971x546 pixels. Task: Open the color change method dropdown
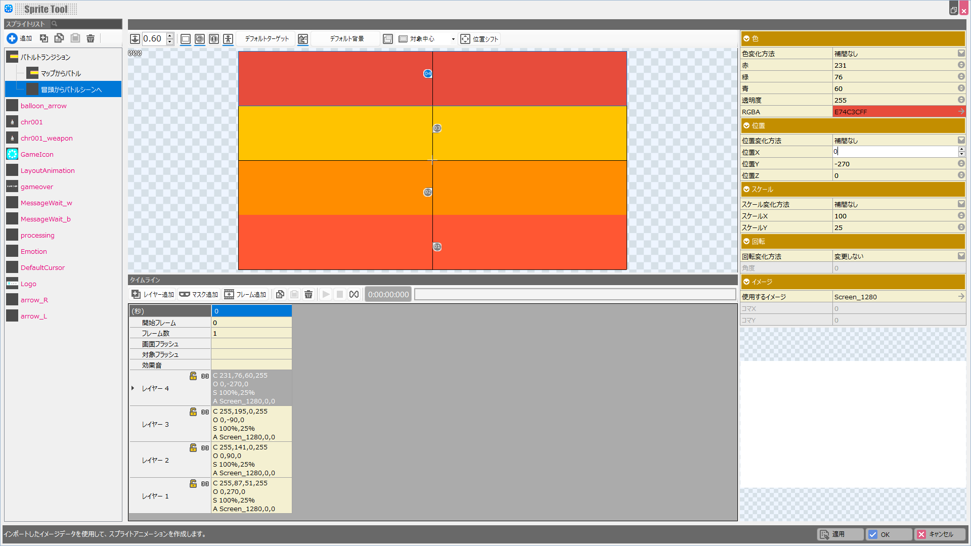(x=961, y=53)
